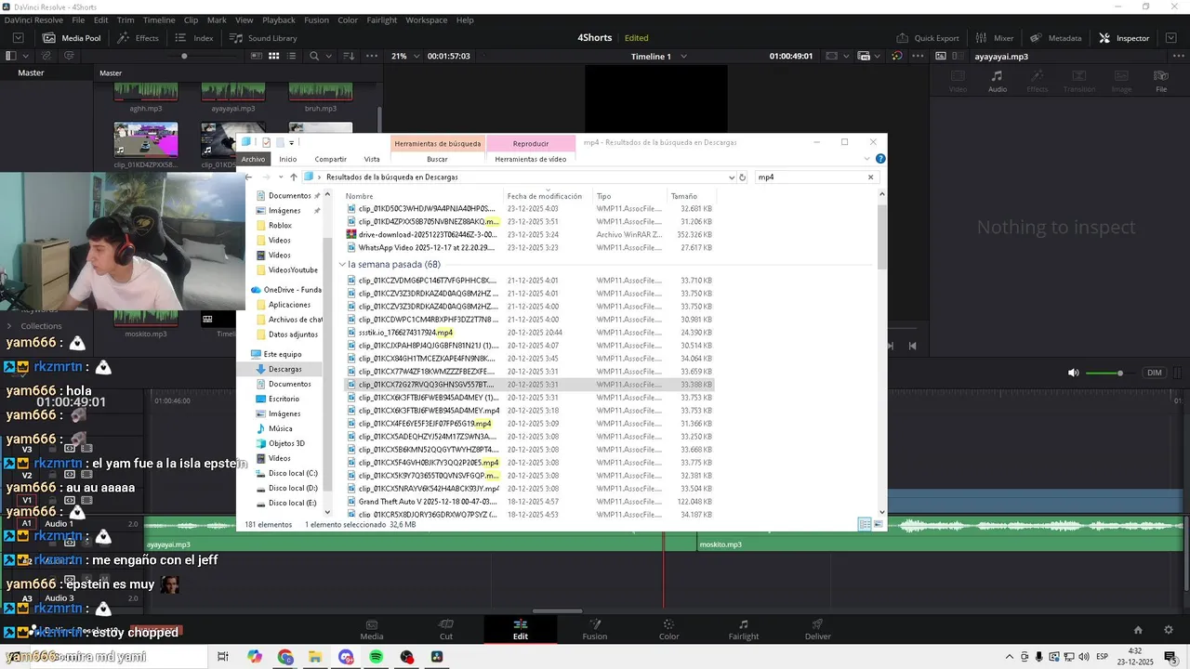Open project home icon at bottom right
The width and height of the screenshot is (1190, 669).
point(1138,630)
